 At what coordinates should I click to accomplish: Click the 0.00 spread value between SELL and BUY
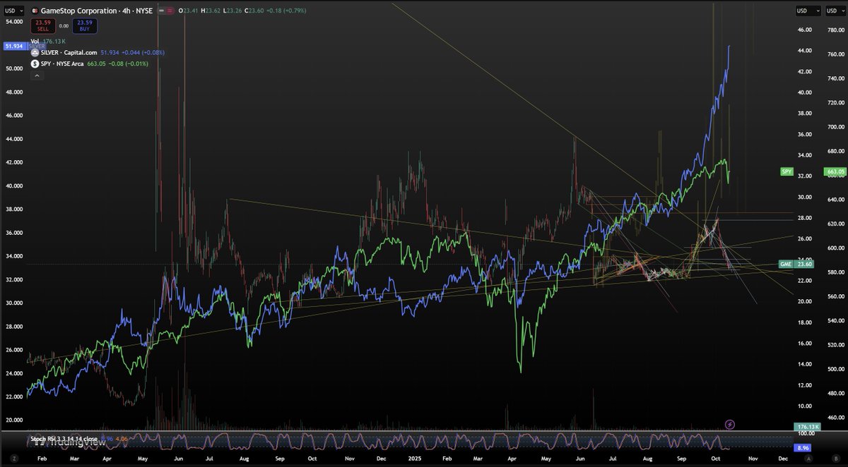point(63,26)
